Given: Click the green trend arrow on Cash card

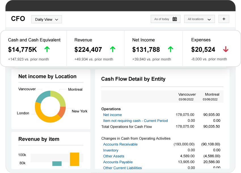Looking at the screenshot, I should pos(47,49).
